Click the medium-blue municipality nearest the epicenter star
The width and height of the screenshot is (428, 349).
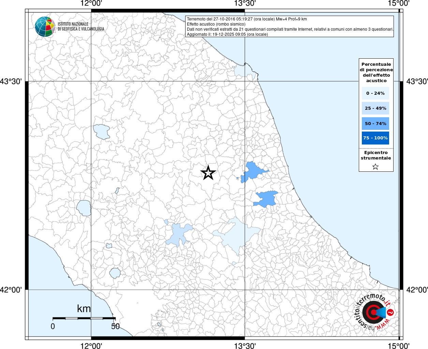click(x=252, y=171)
